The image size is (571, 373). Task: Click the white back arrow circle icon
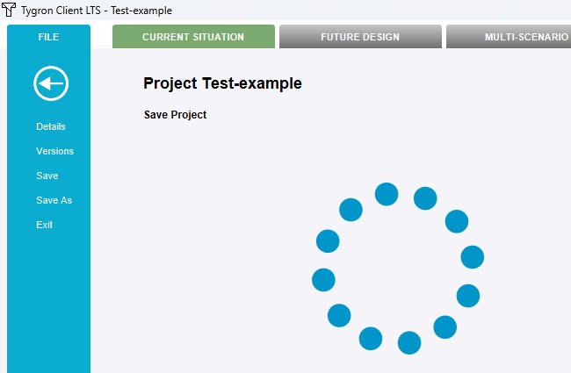coord(51,83)
